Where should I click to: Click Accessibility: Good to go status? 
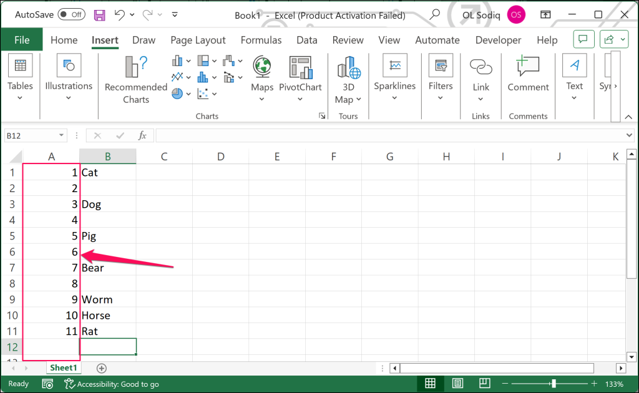pyautogui.click(x=112, y=384)
